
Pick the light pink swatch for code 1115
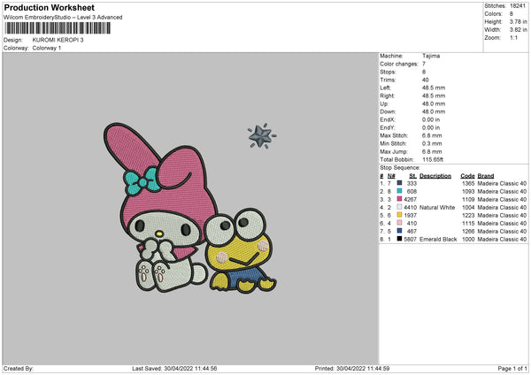coord(400,223)
